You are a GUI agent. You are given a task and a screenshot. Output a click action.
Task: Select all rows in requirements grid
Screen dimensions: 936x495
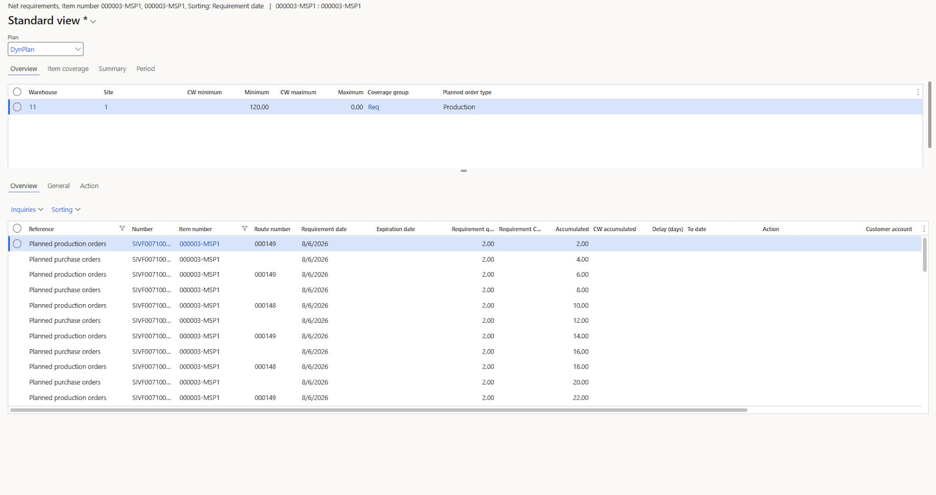(17, 228)
